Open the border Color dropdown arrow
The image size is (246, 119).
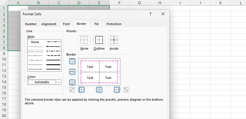[59, 82]
